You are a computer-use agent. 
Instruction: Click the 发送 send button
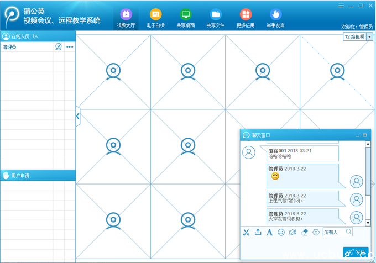click(356, 252)
